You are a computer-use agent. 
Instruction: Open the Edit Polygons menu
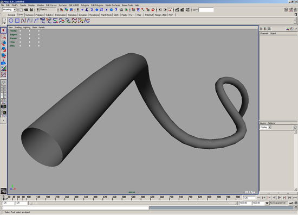coord(97,5)
